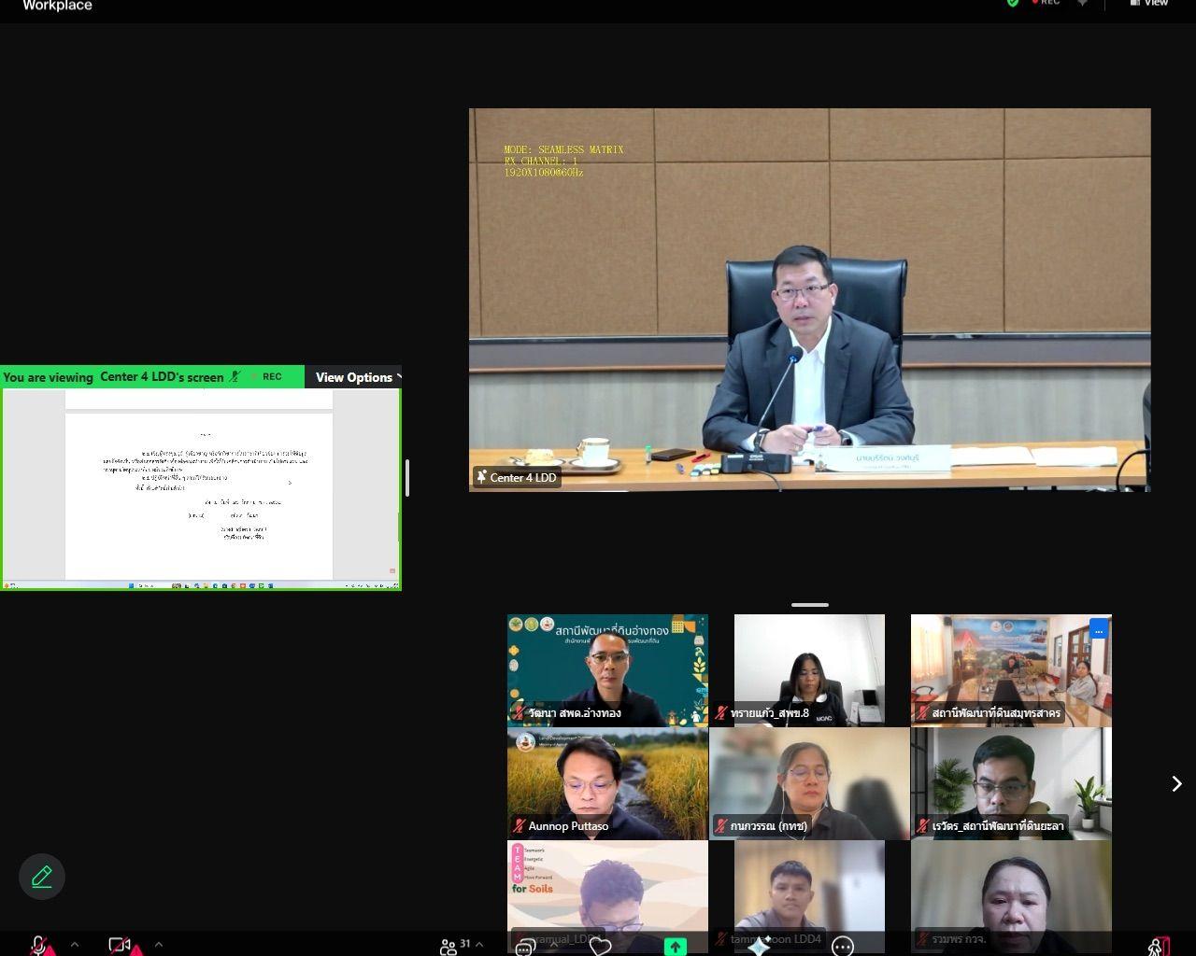Open the AI Companion sparkle icon
The height and width of the screenshot is (956, 1196).
pyautogui.click(x=758, y=946)
